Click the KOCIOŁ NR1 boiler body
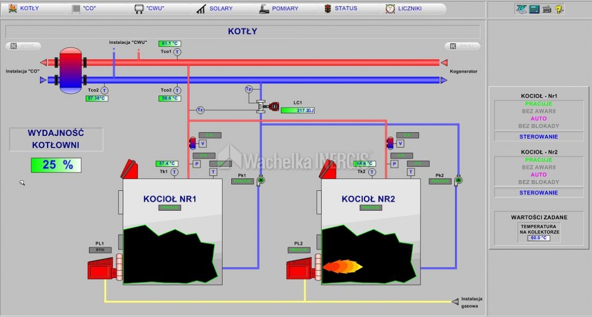Image resolution: width=592 pixels, height=317 pixels. tap(172, 231)
